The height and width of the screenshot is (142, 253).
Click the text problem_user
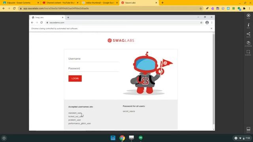pyautogui.click(x=75, y=120)
